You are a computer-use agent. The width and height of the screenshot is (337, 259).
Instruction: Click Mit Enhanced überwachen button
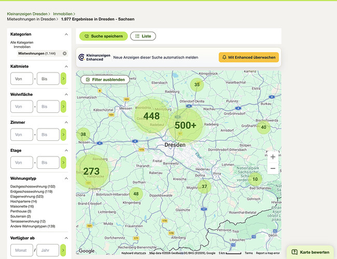click(x=249, y=57)
